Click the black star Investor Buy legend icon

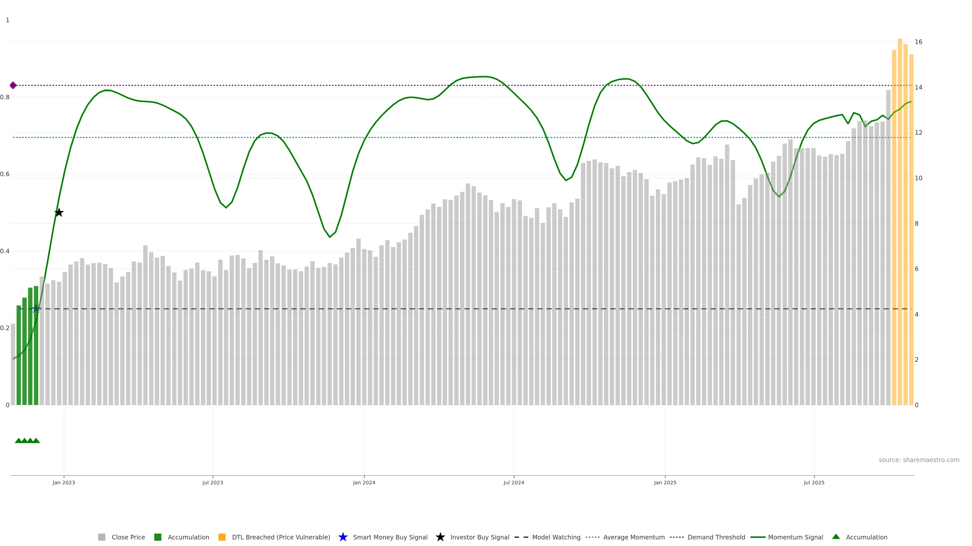(x=440, y=537)
